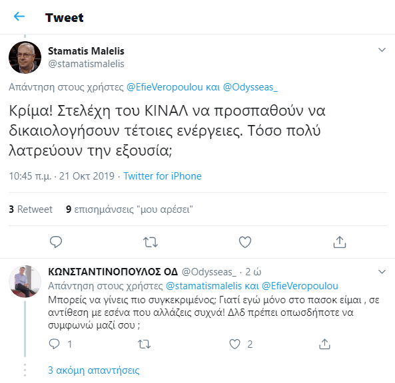Reply to the ΚΩΝΣΤΑΝΤΙΝΟΠΟΥΛΟΣ ΟΔ tweet

(54, 344)
